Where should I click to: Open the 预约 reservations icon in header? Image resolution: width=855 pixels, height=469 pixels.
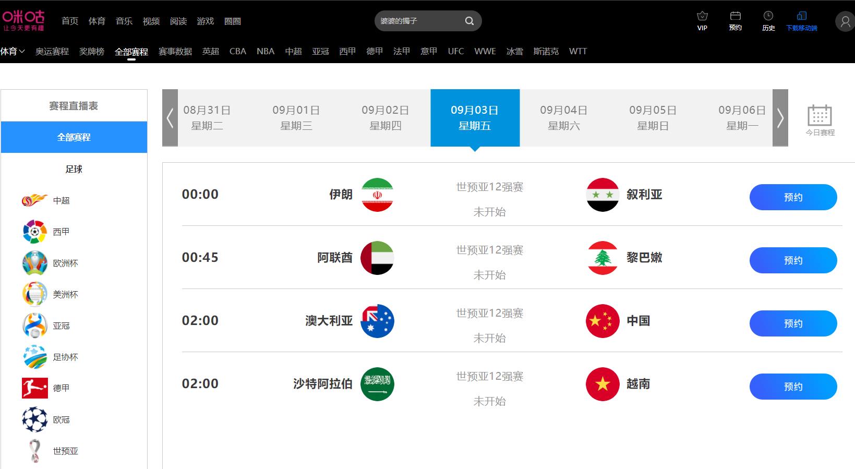735,16
